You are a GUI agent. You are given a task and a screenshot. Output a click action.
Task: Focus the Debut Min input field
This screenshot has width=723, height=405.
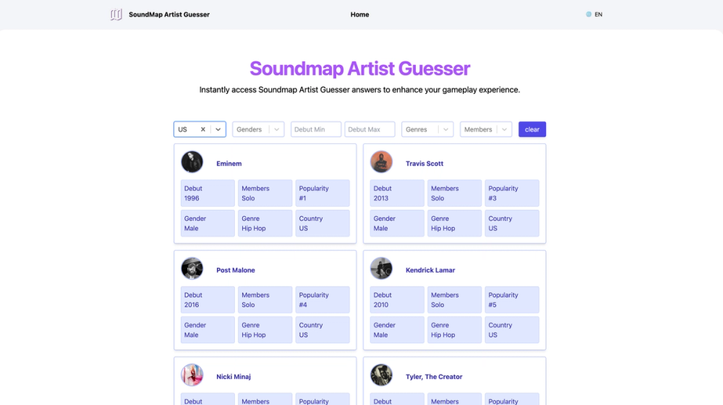pyautogui.click(x=316, y=129)
